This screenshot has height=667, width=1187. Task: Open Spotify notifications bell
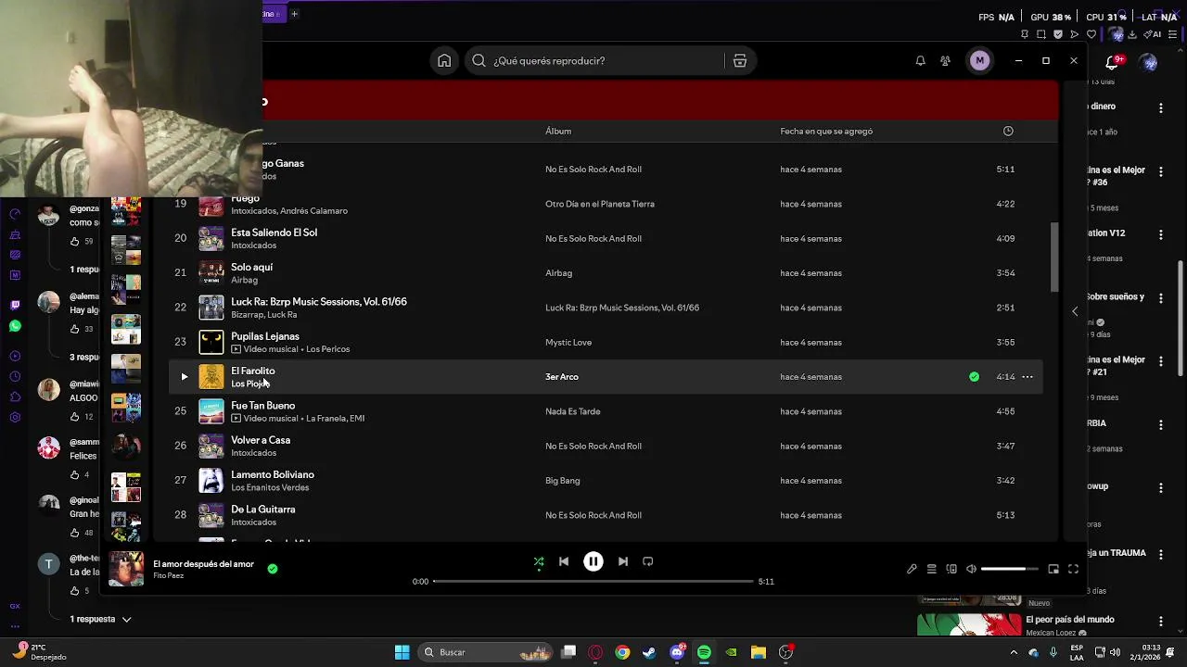(920, 60)
